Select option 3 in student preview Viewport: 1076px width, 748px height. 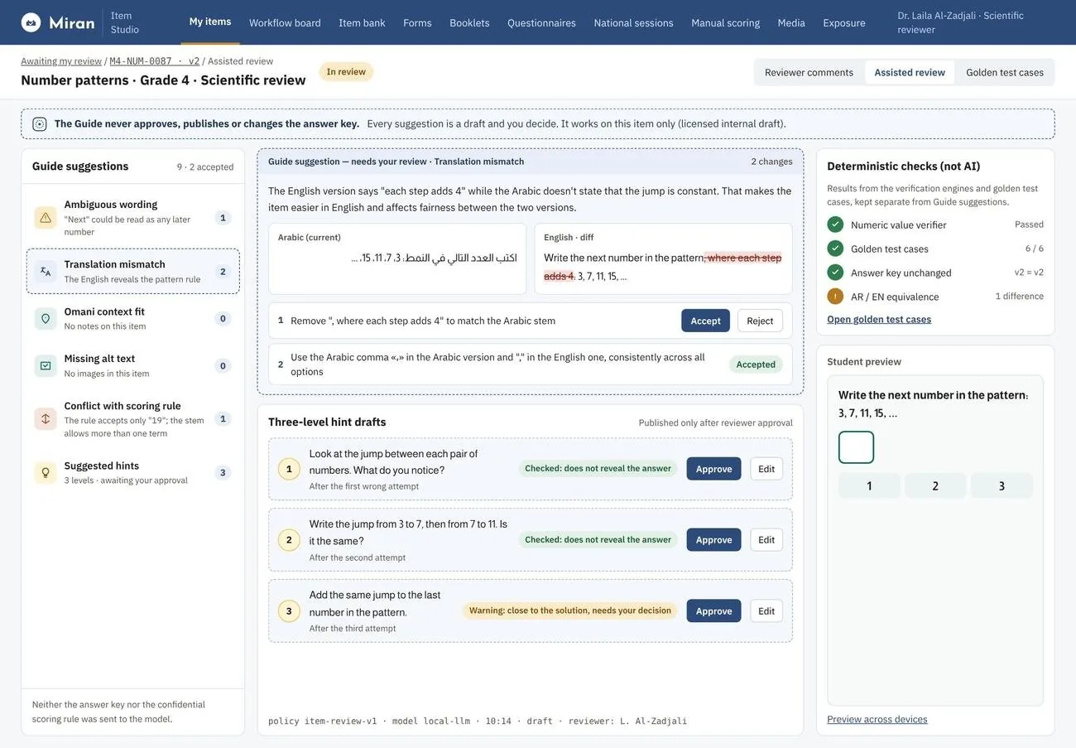click(x=1002, y=486)
